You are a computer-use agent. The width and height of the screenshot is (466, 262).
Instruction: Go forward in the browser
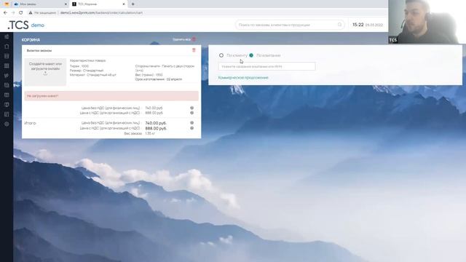(13, 13)
